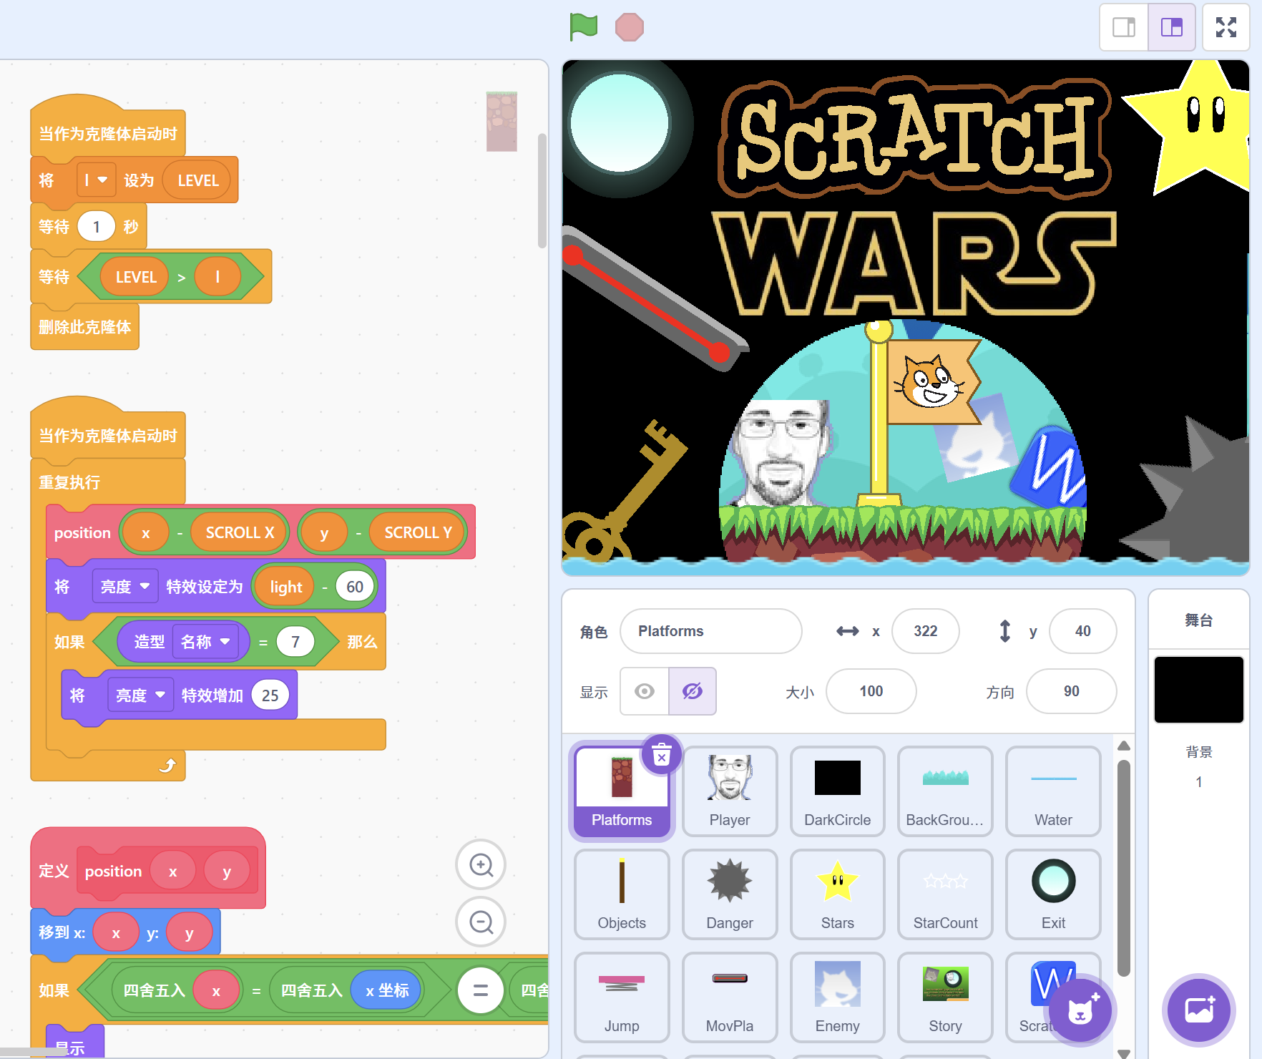Select the BackGround sprite

tap(945, 791)
